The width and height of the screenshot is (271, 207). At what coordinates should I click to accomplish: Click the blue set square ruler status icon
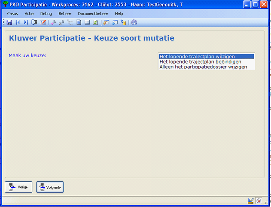[251, 201]
